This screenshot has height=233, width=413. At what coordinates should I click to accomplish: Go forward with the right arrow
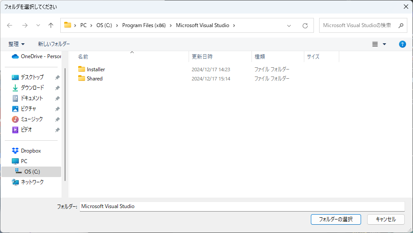click(25, 25)
